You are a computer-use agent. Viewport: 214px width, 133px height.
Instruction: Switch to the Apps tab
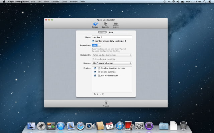point(111,32)
